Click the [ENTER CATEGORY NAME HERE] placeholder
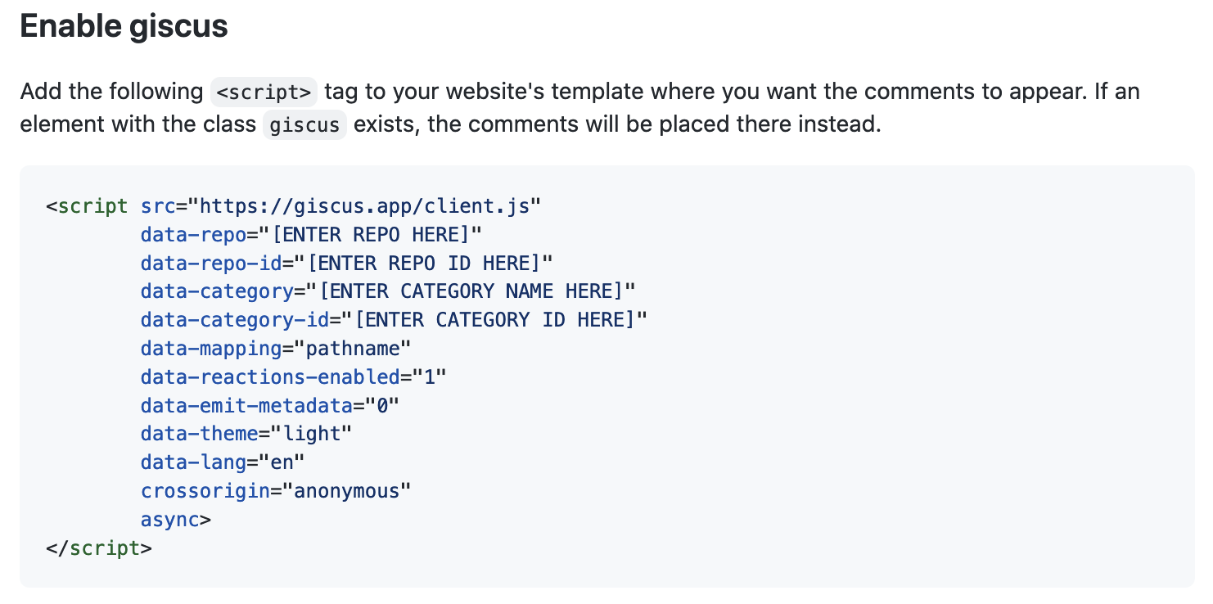 (x=477, y=291)
